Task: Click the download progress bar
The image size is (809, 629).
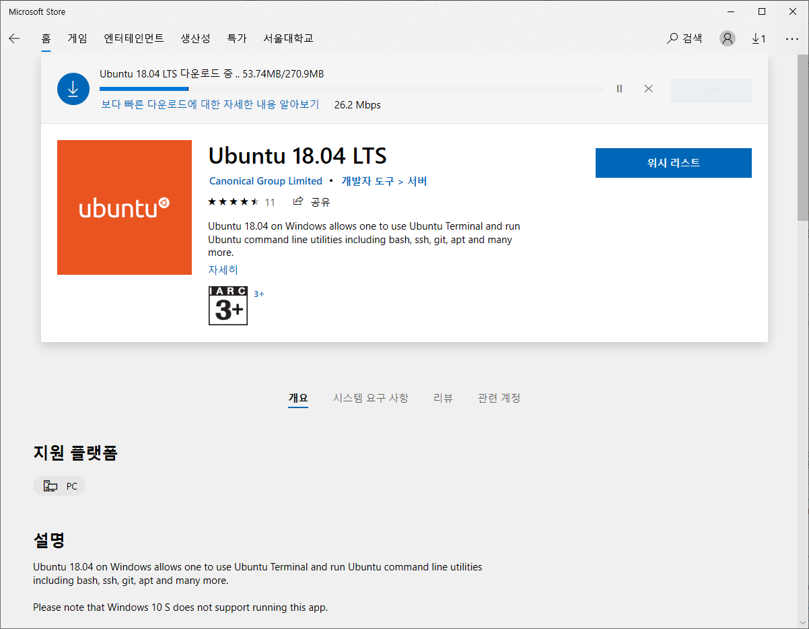Action: [352, 89]
